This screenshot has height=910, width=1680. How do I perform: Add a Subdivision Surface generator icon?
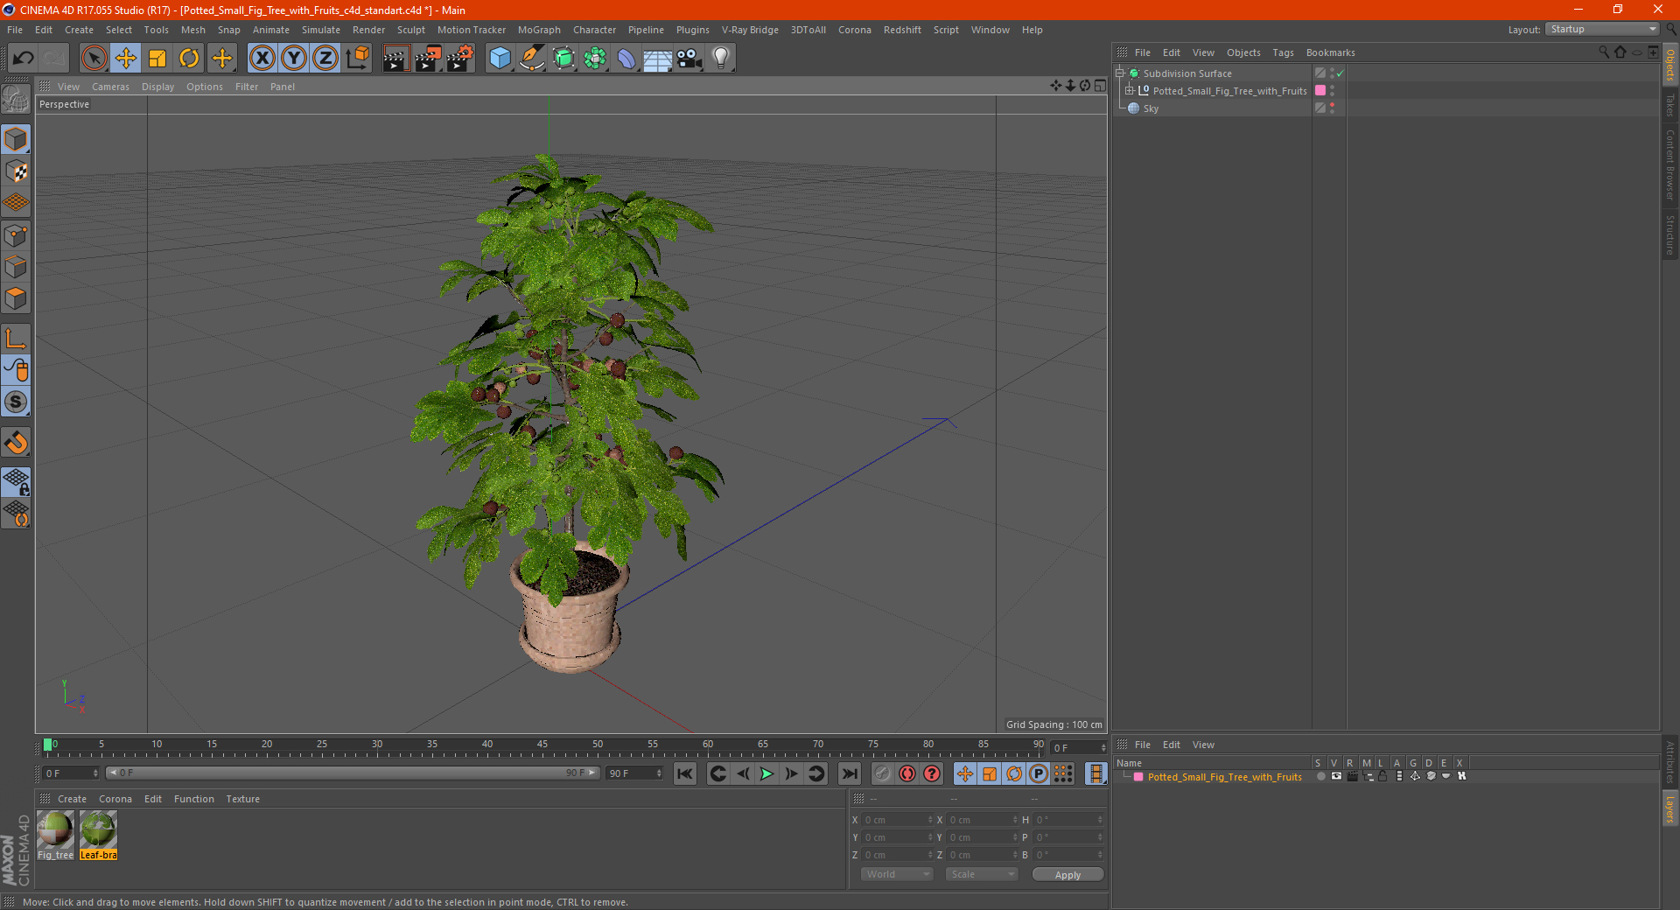(563, 59)
